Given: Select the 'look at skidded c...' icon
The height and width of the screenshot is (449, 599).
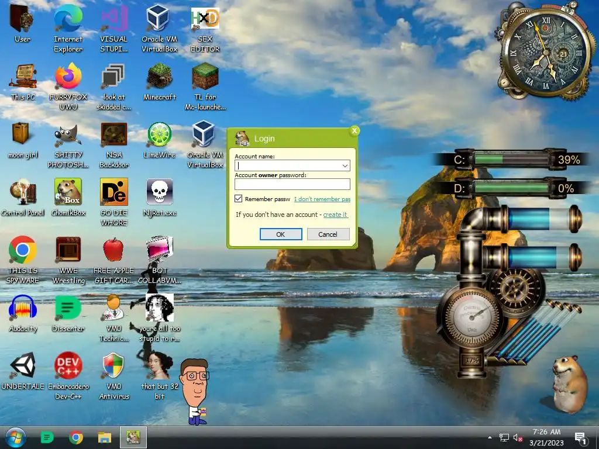Looking at the screenshot, I should 114,87.
